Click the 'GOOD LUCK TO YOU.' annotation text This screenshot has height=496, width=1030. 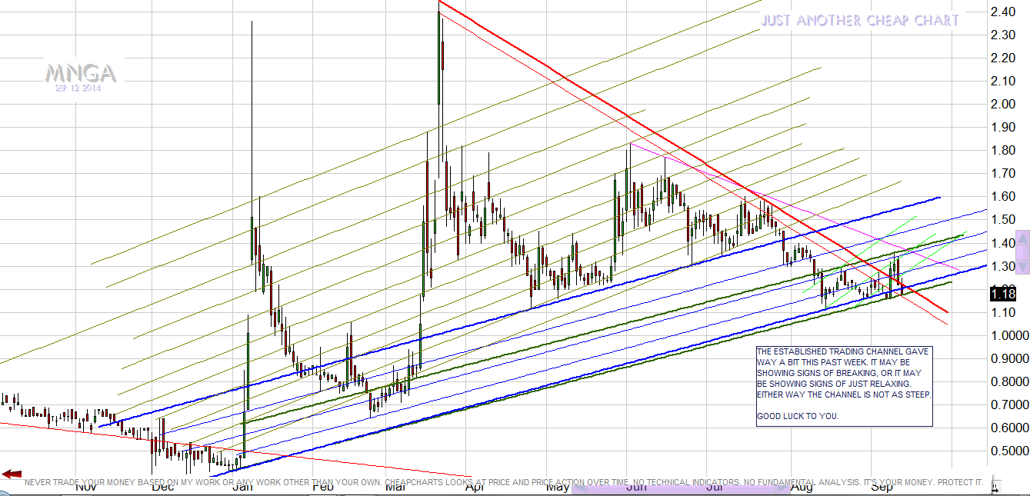point(798,416)
